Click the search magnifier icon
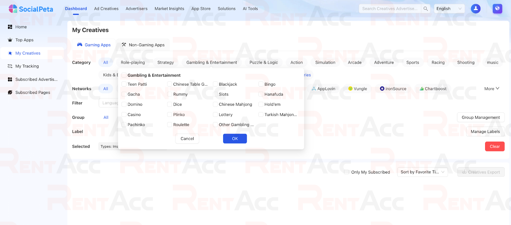This screenshot has height=225, width=511. (425, 9)
